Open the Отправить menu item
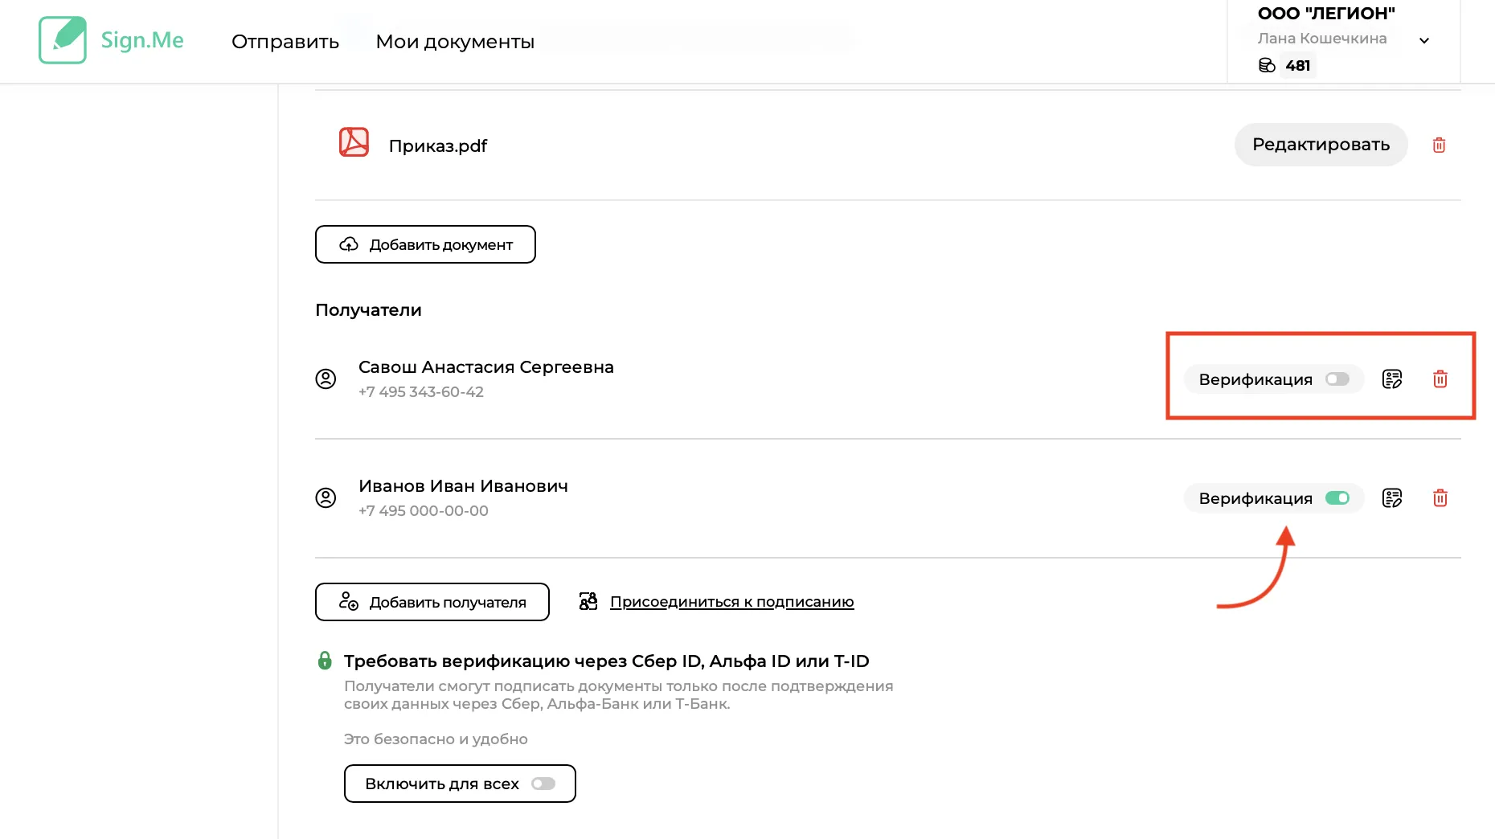Screen dimensions: 1495x839 click(285, 42)
